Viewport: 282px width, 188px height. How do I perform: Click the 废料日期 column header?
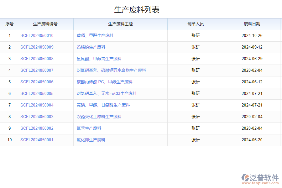(x=252, y=24)
